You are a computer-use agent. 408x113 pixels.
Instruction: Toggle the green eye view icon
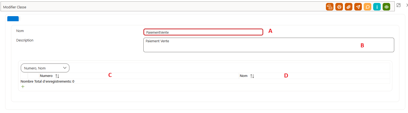386,7
